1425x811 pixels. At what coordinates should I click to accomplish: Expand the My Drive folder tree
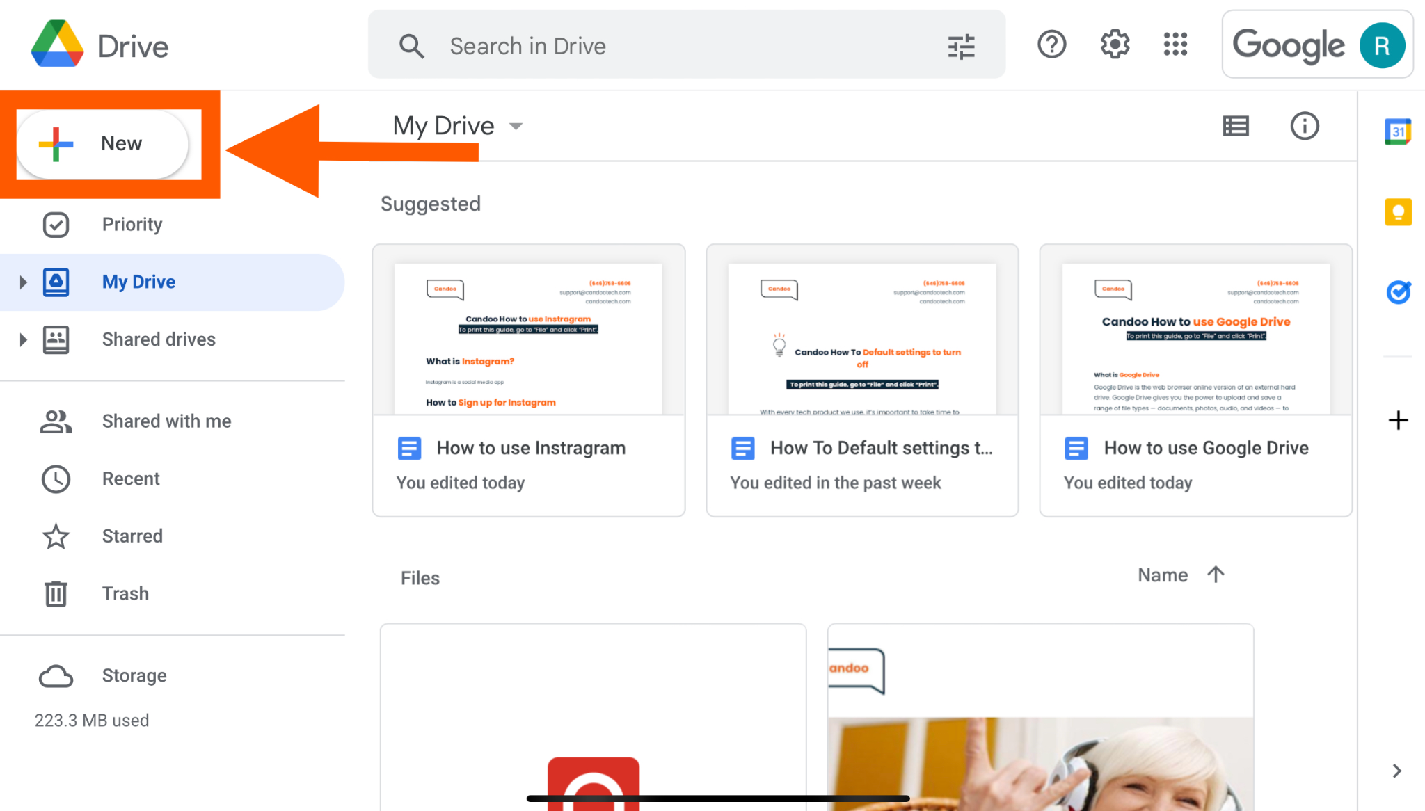tap(23, 282)
